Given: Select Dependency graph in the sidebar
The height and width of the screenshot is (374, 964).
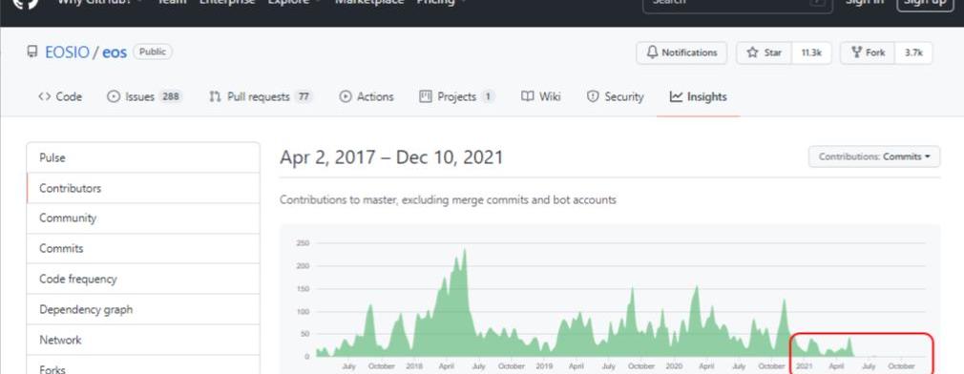Looking at the screenshot, I should (143, 309).
